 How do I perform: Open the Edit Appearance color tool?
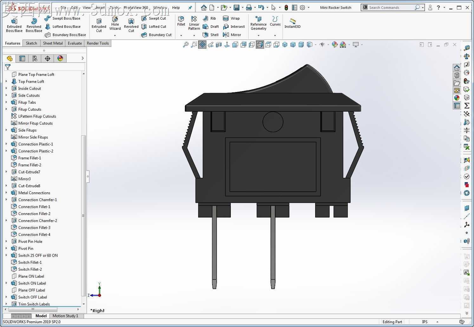[334, 45]
